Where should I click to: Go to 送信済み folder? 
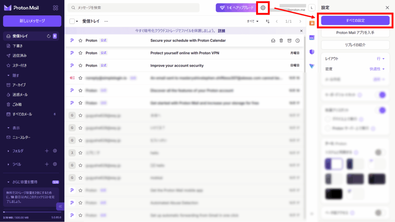19,55
